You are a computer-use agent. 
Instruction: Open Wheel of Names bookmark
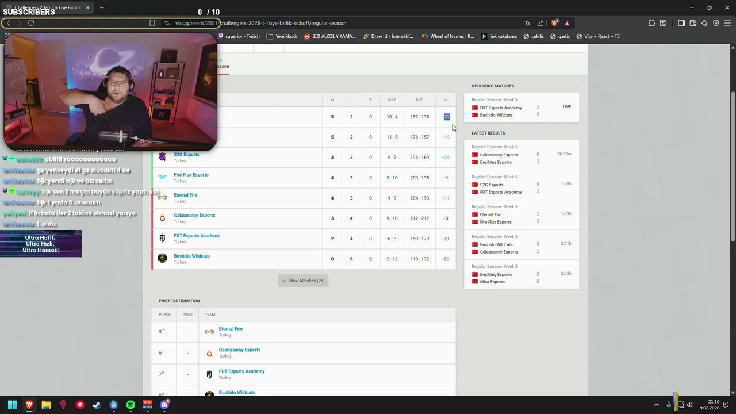[x=448, y=36]
